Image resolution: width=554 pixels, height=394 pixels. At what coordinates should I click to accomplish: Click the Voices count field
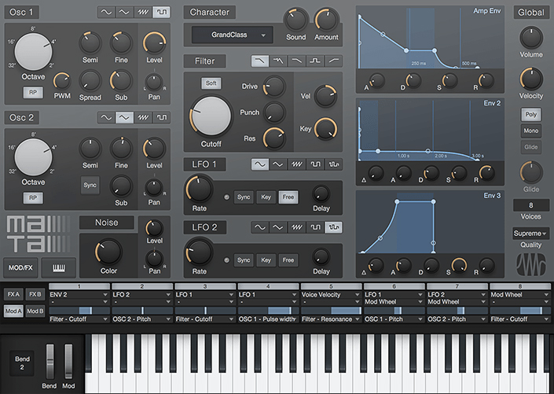(x=530, y=205)
